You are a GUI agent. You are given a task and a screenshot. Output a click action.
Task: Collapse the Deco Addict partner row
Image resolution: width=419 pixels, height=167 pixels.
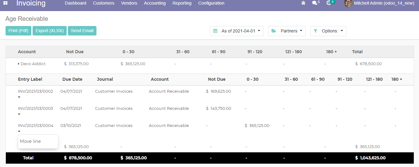pos(19,64)
